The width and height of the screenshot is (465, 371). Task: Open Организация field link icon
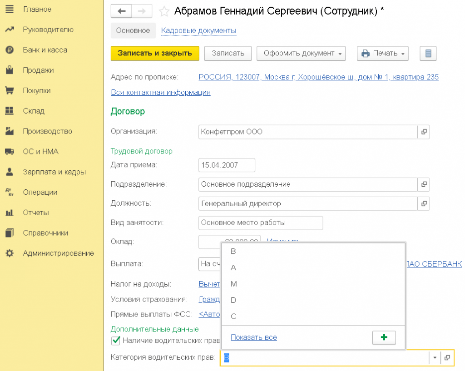(x=424, y=132)
